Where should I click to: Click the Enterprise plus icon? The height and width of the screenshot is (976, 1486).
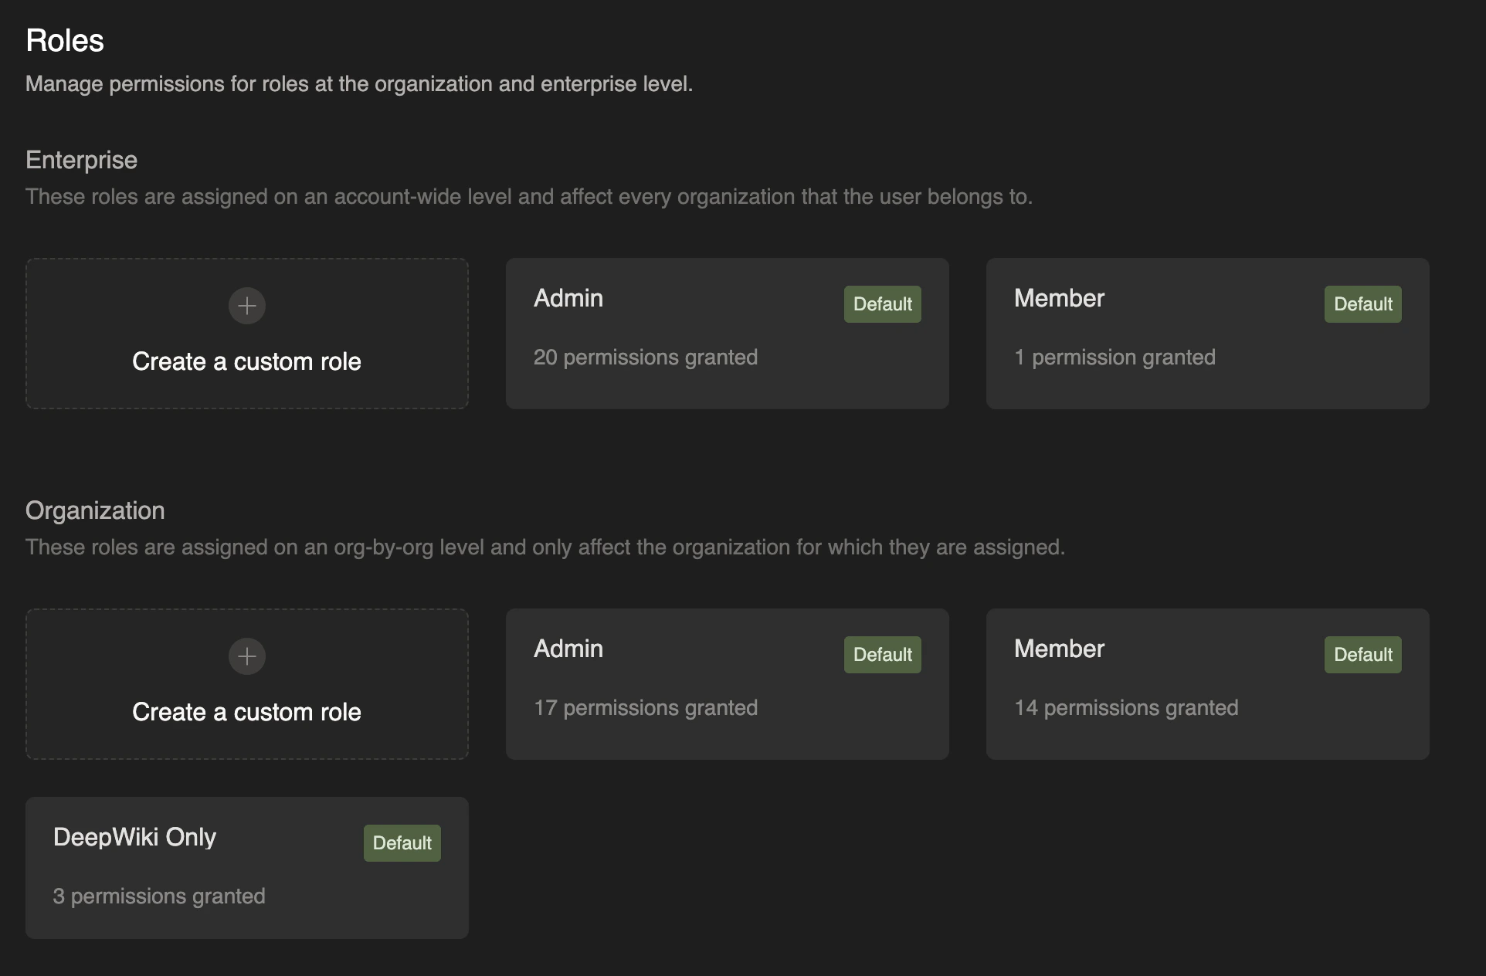click(247, 306)
